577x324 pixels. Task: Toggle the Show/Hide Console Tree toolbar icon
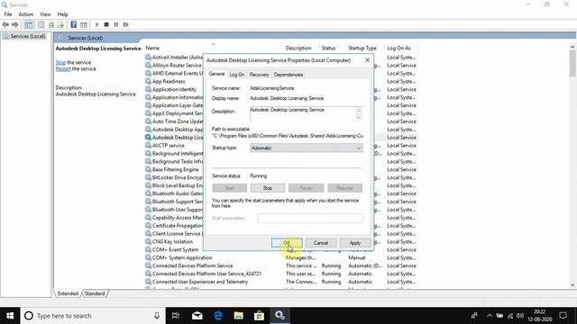pyautogui.click(x=29, y=24)
